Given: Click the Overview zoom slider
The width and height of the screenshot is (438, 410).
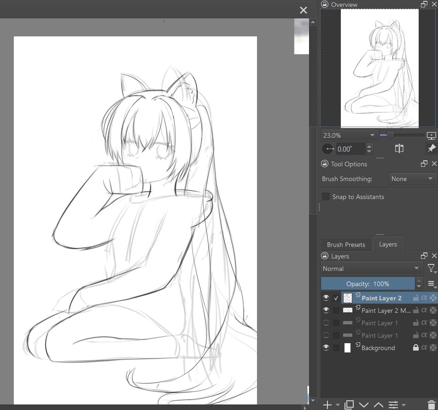Looking at the screenshot, I should click(x=402, y=135).
